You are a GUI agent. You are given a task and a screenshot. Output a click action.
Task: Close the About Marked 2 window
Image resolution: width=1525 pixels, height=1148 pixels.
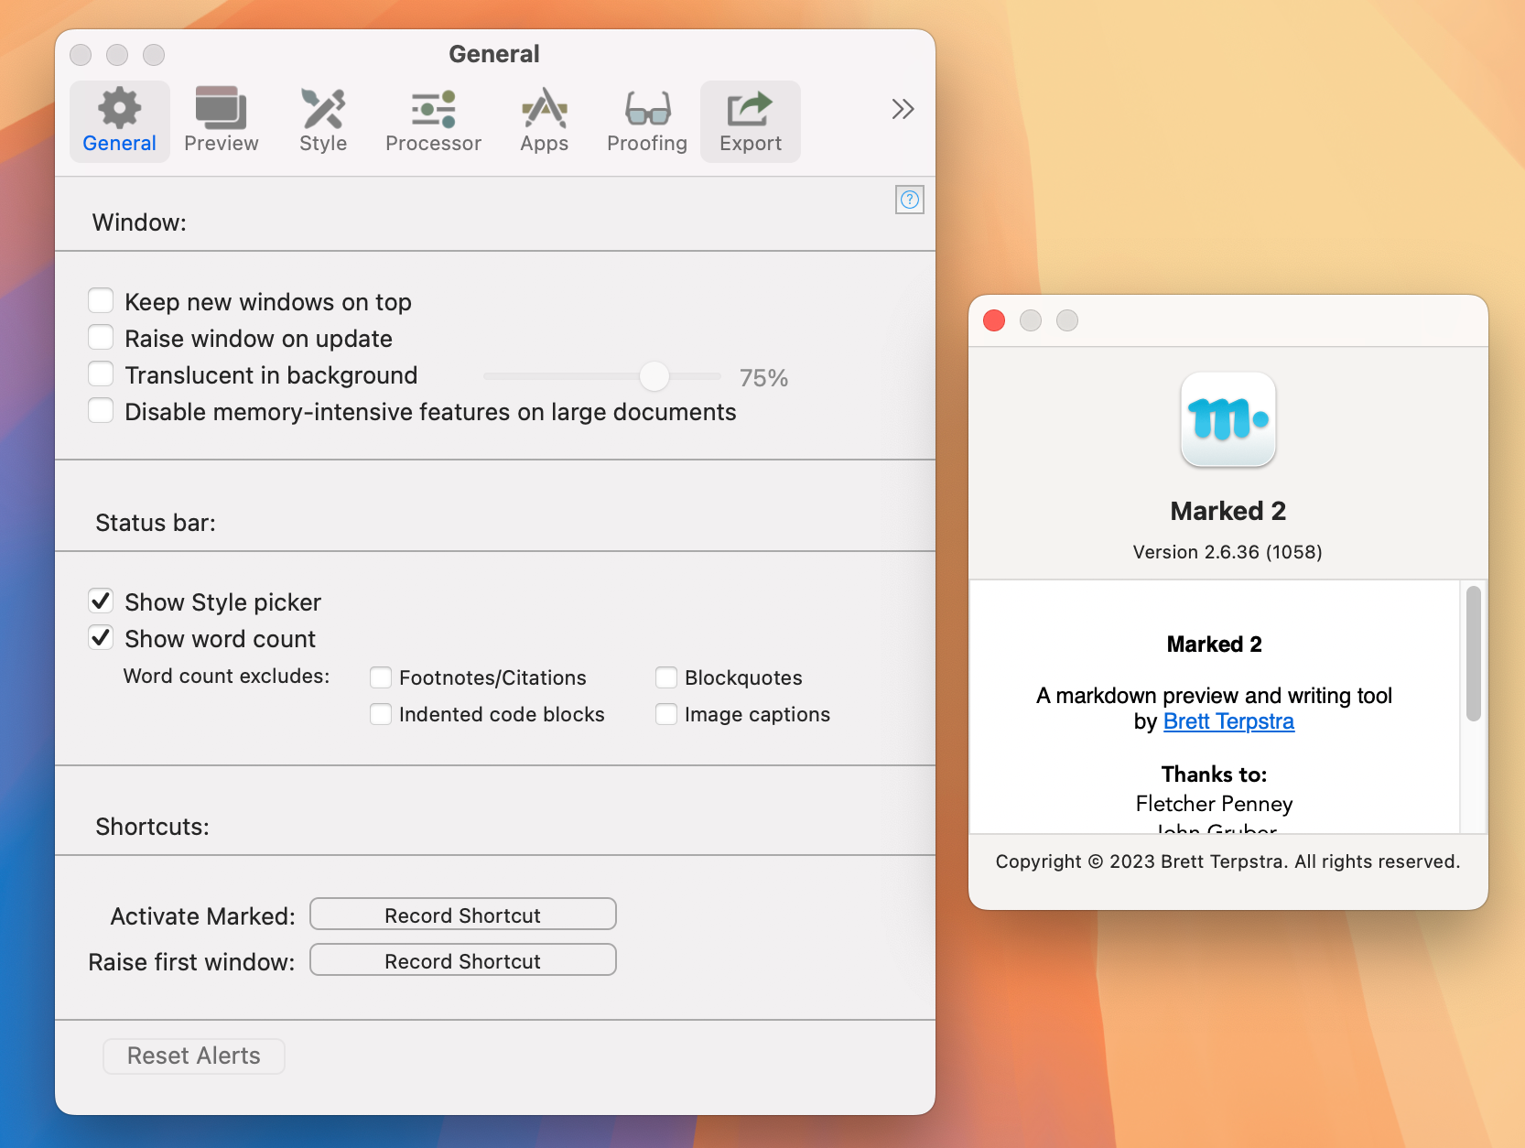pos(994,320)
